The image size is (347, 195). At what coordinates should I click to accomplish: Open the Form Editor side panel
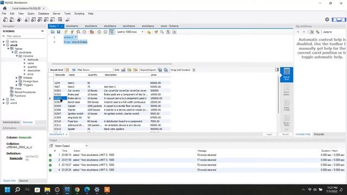coord(286,90)
